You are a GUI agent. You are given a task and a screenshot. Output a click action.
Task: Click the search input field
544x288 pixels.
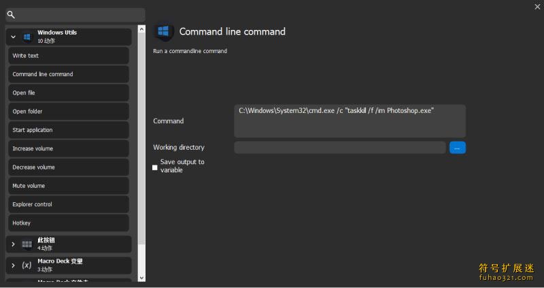[x=80, y=14]
